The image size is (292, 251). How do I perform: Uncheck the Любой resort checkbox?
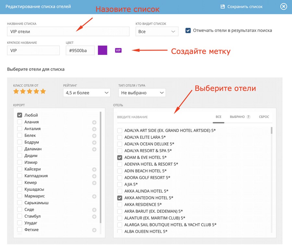[19, 115]
